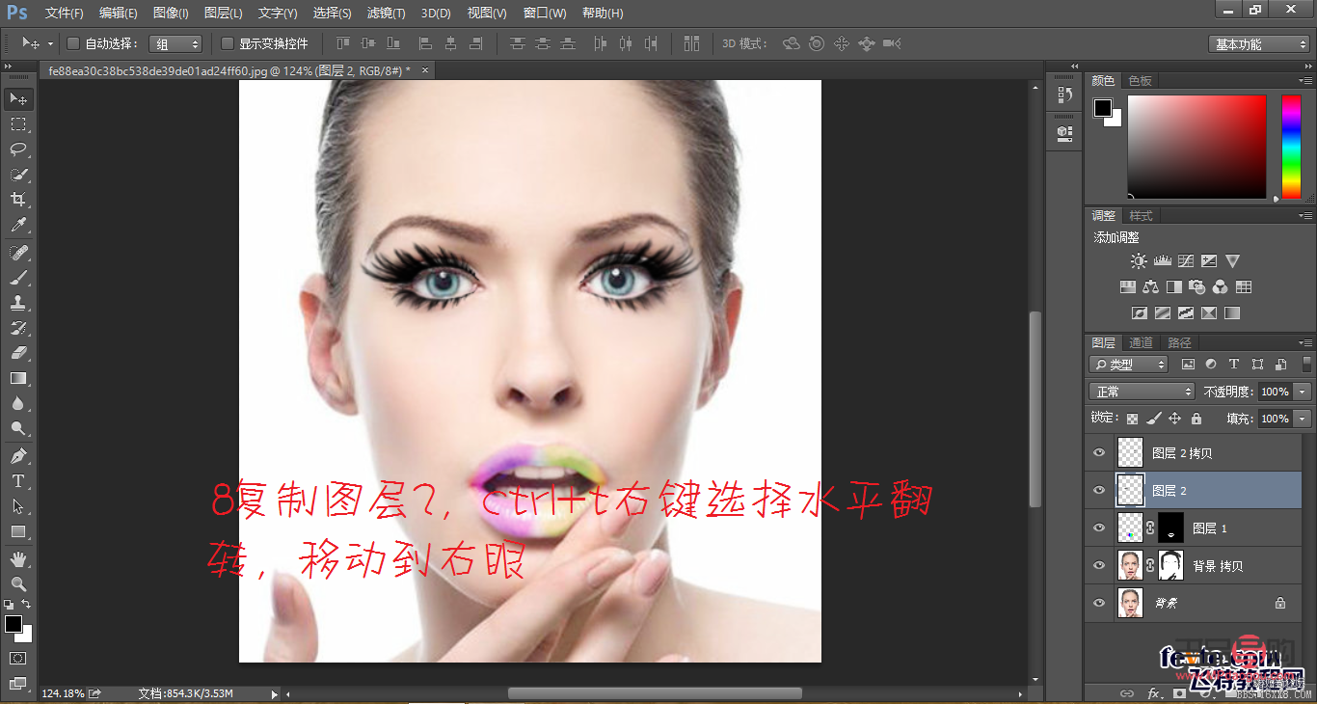Open the layer filter 类型 dropdown

(x=1130, y=364)
